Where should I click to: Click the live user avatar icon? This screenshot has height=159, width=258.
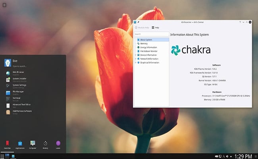click(8, 63)
